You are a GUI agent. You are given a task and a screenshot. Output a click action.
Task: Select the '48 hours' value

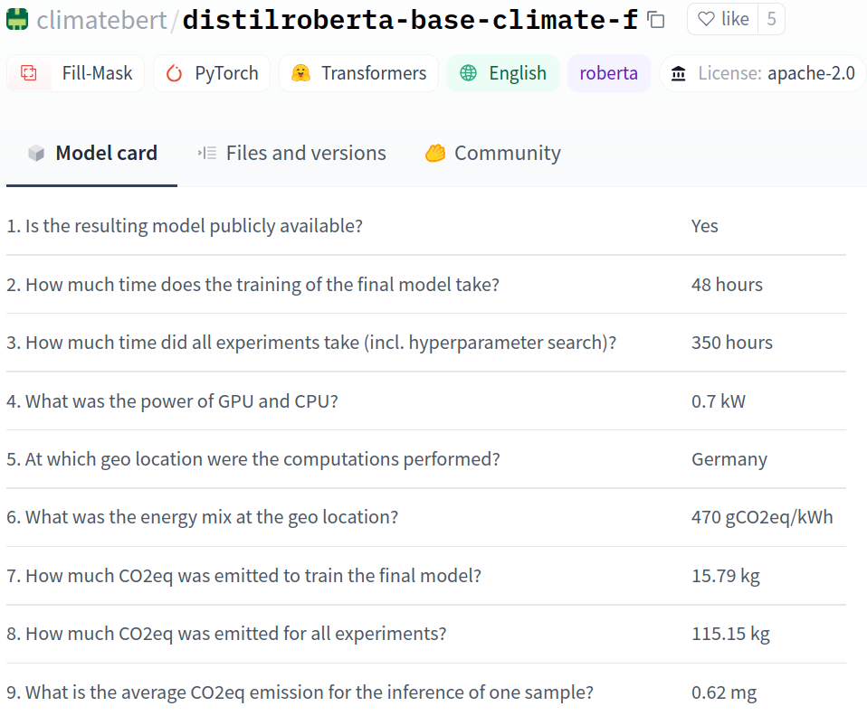tap(727, 285)
